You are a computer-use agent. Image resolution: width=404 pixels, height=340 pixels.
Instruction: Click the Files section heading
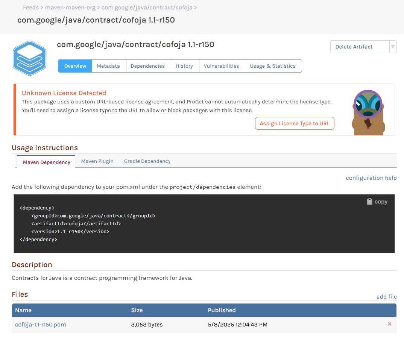click(x=20, y=294)
